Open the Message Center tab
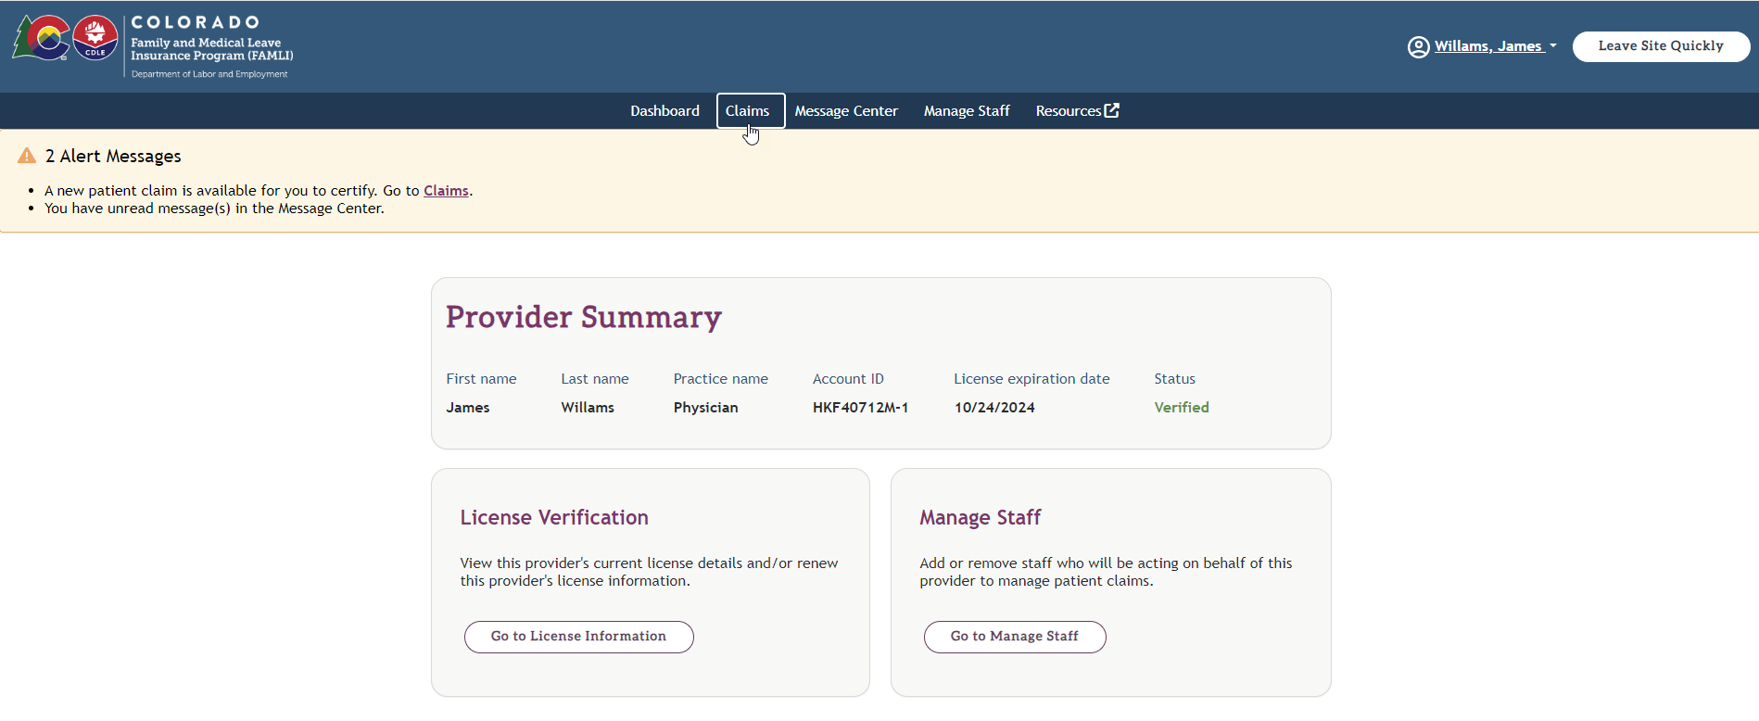Screen dimensions: 1759x721 point(845,110)
